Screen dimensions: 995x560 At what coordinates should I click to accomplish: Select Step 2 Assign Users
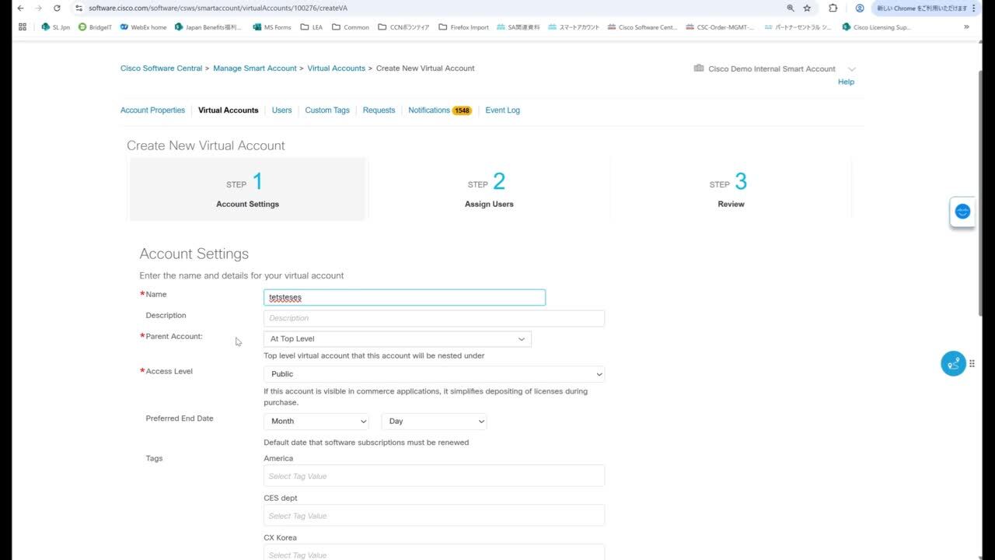(x=489, y=189)
